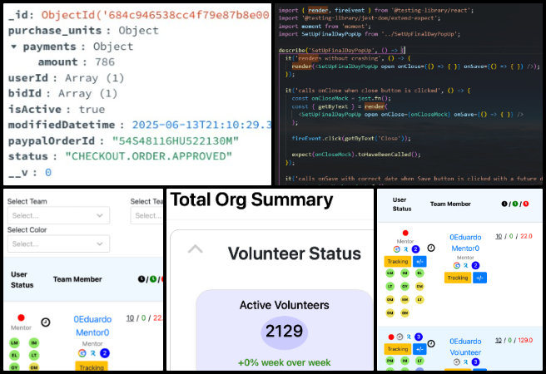Click the Google icon directly below 0Eduardo Volunteer name
This screenshot has height=374, width=546.
pyautogui.click(x=457, y=362)
